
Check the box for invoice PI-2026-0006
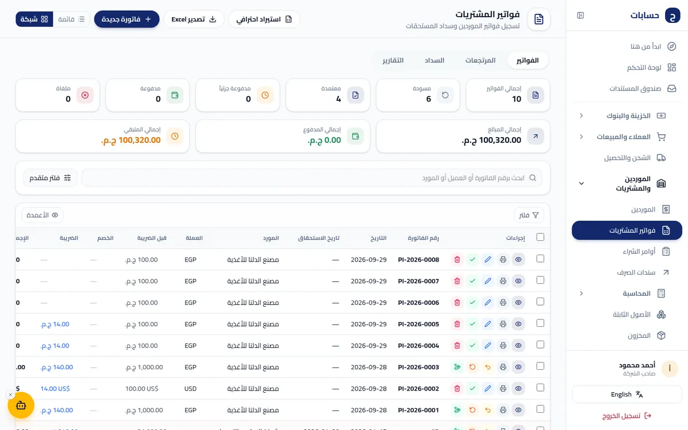pos(540,302)
